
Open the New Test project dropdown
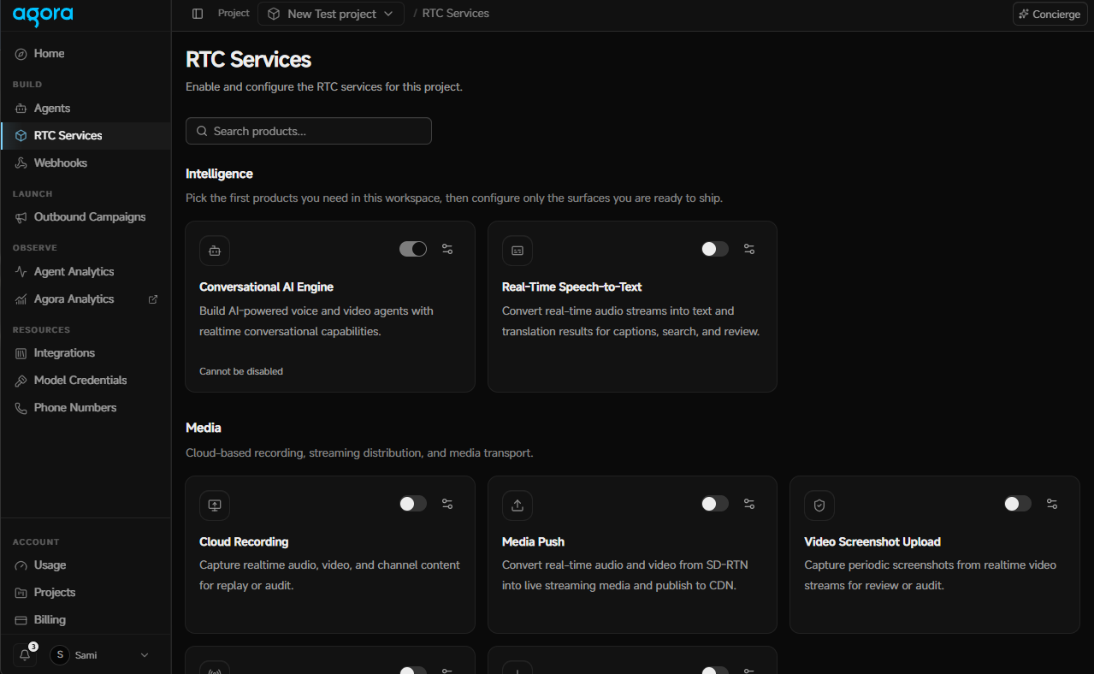331,14
